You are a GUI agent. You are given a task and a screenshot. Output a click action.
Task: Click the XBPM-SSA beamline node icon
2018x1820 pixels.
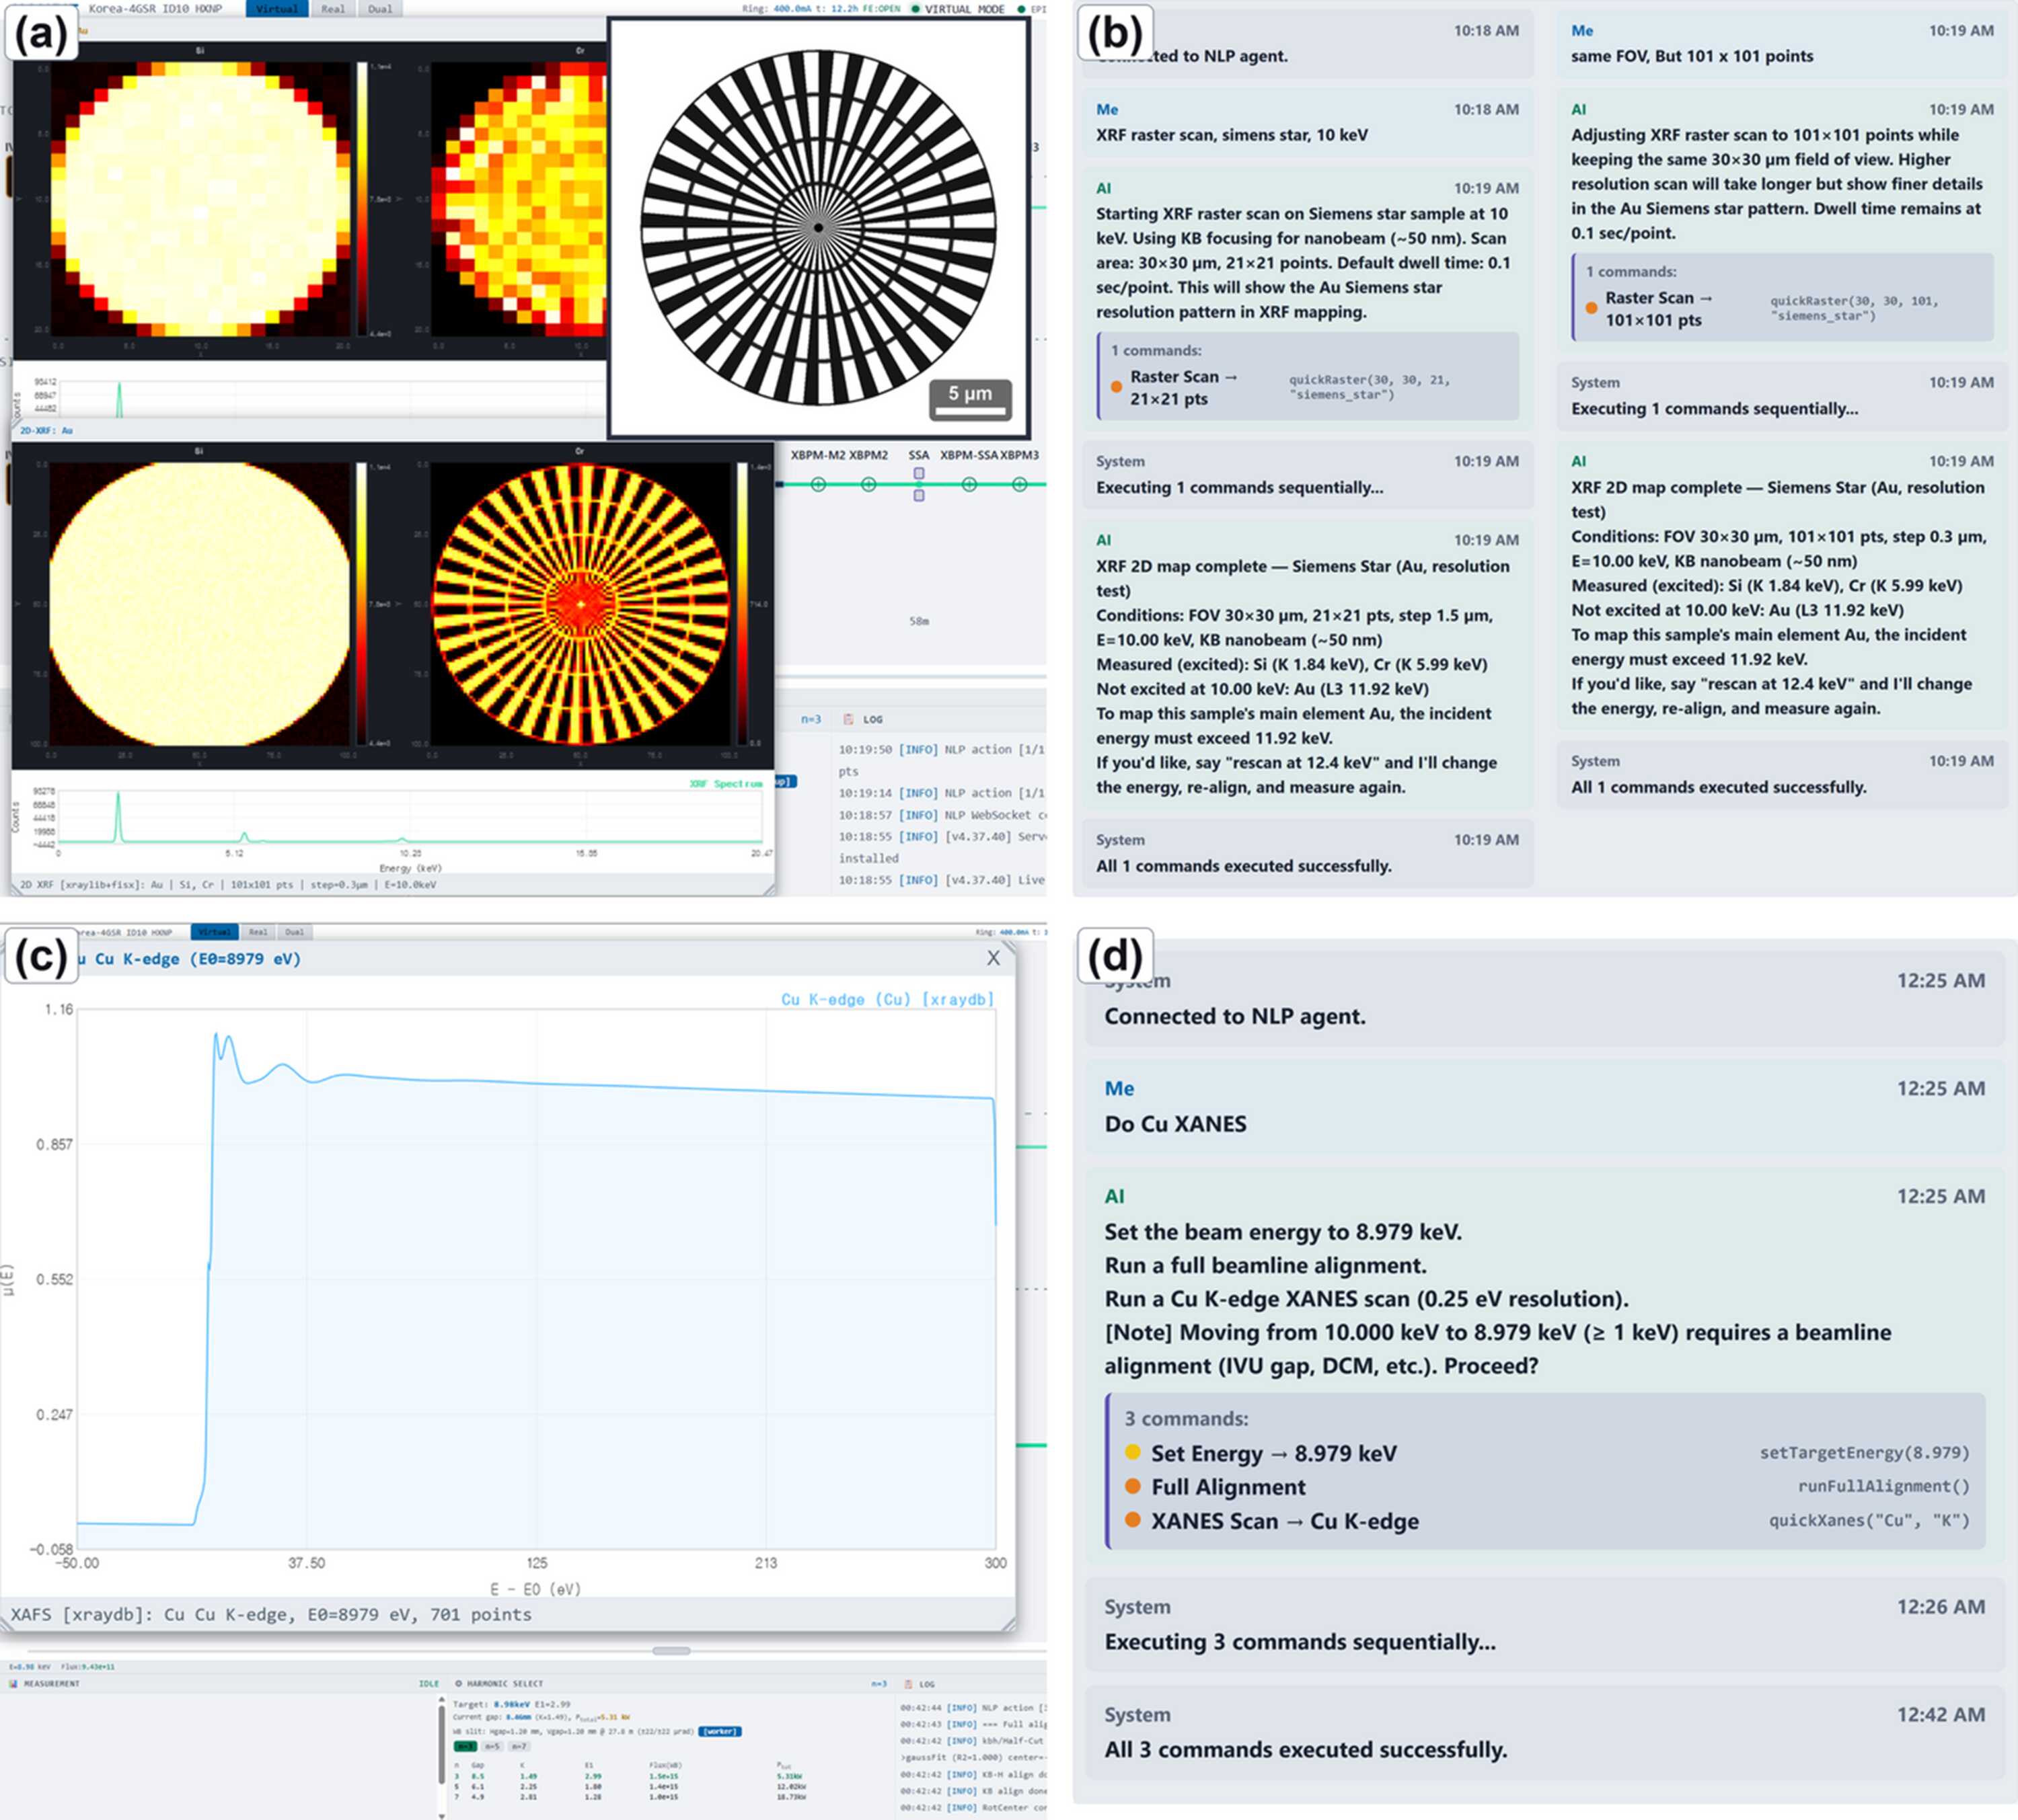pyautogui.click(x=969, y=484)
